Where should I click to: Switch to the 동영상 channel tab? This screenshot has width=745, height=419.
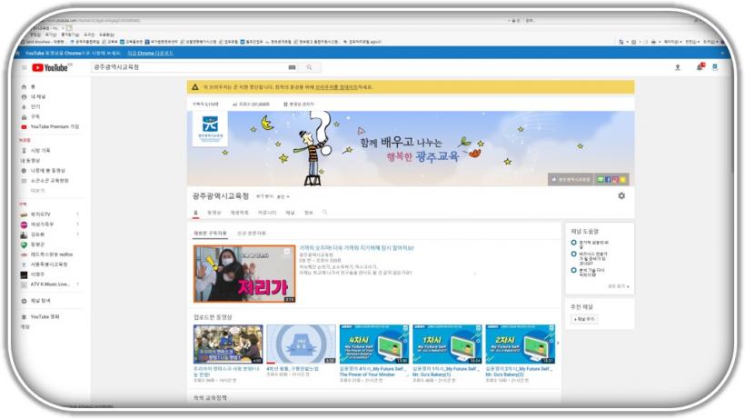[214, 213]
